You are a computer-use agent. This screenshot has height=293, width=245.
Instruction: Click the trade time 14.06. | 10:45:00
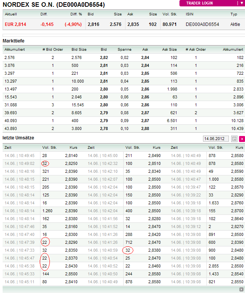pos(103,156)
